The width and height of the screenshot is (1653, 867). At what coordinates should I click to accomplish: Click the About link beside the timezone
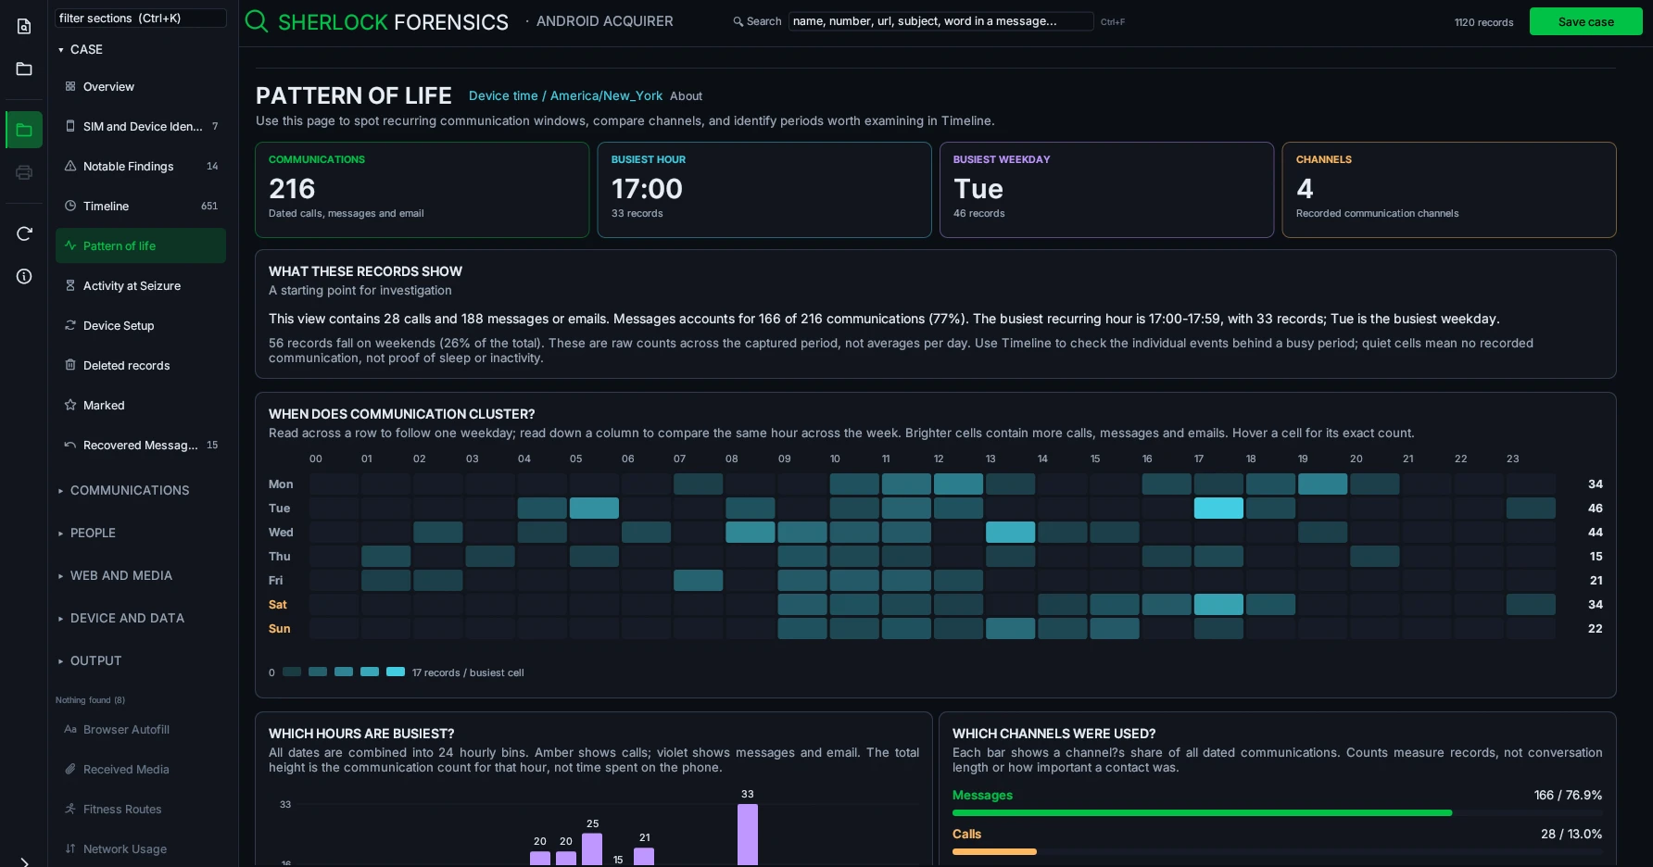click(x=686, y=95)
